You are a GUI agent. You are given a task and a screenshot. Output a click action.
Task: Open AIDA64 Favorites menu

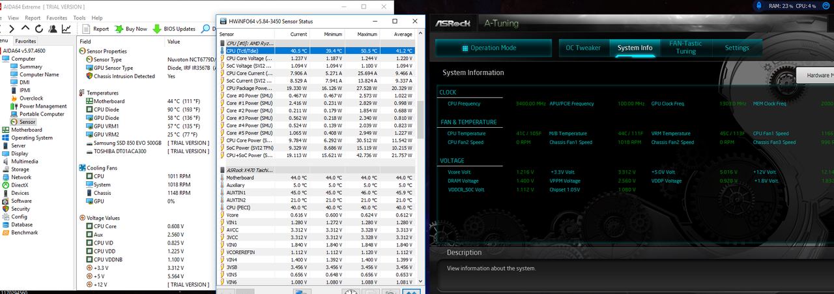pos(57,18)
